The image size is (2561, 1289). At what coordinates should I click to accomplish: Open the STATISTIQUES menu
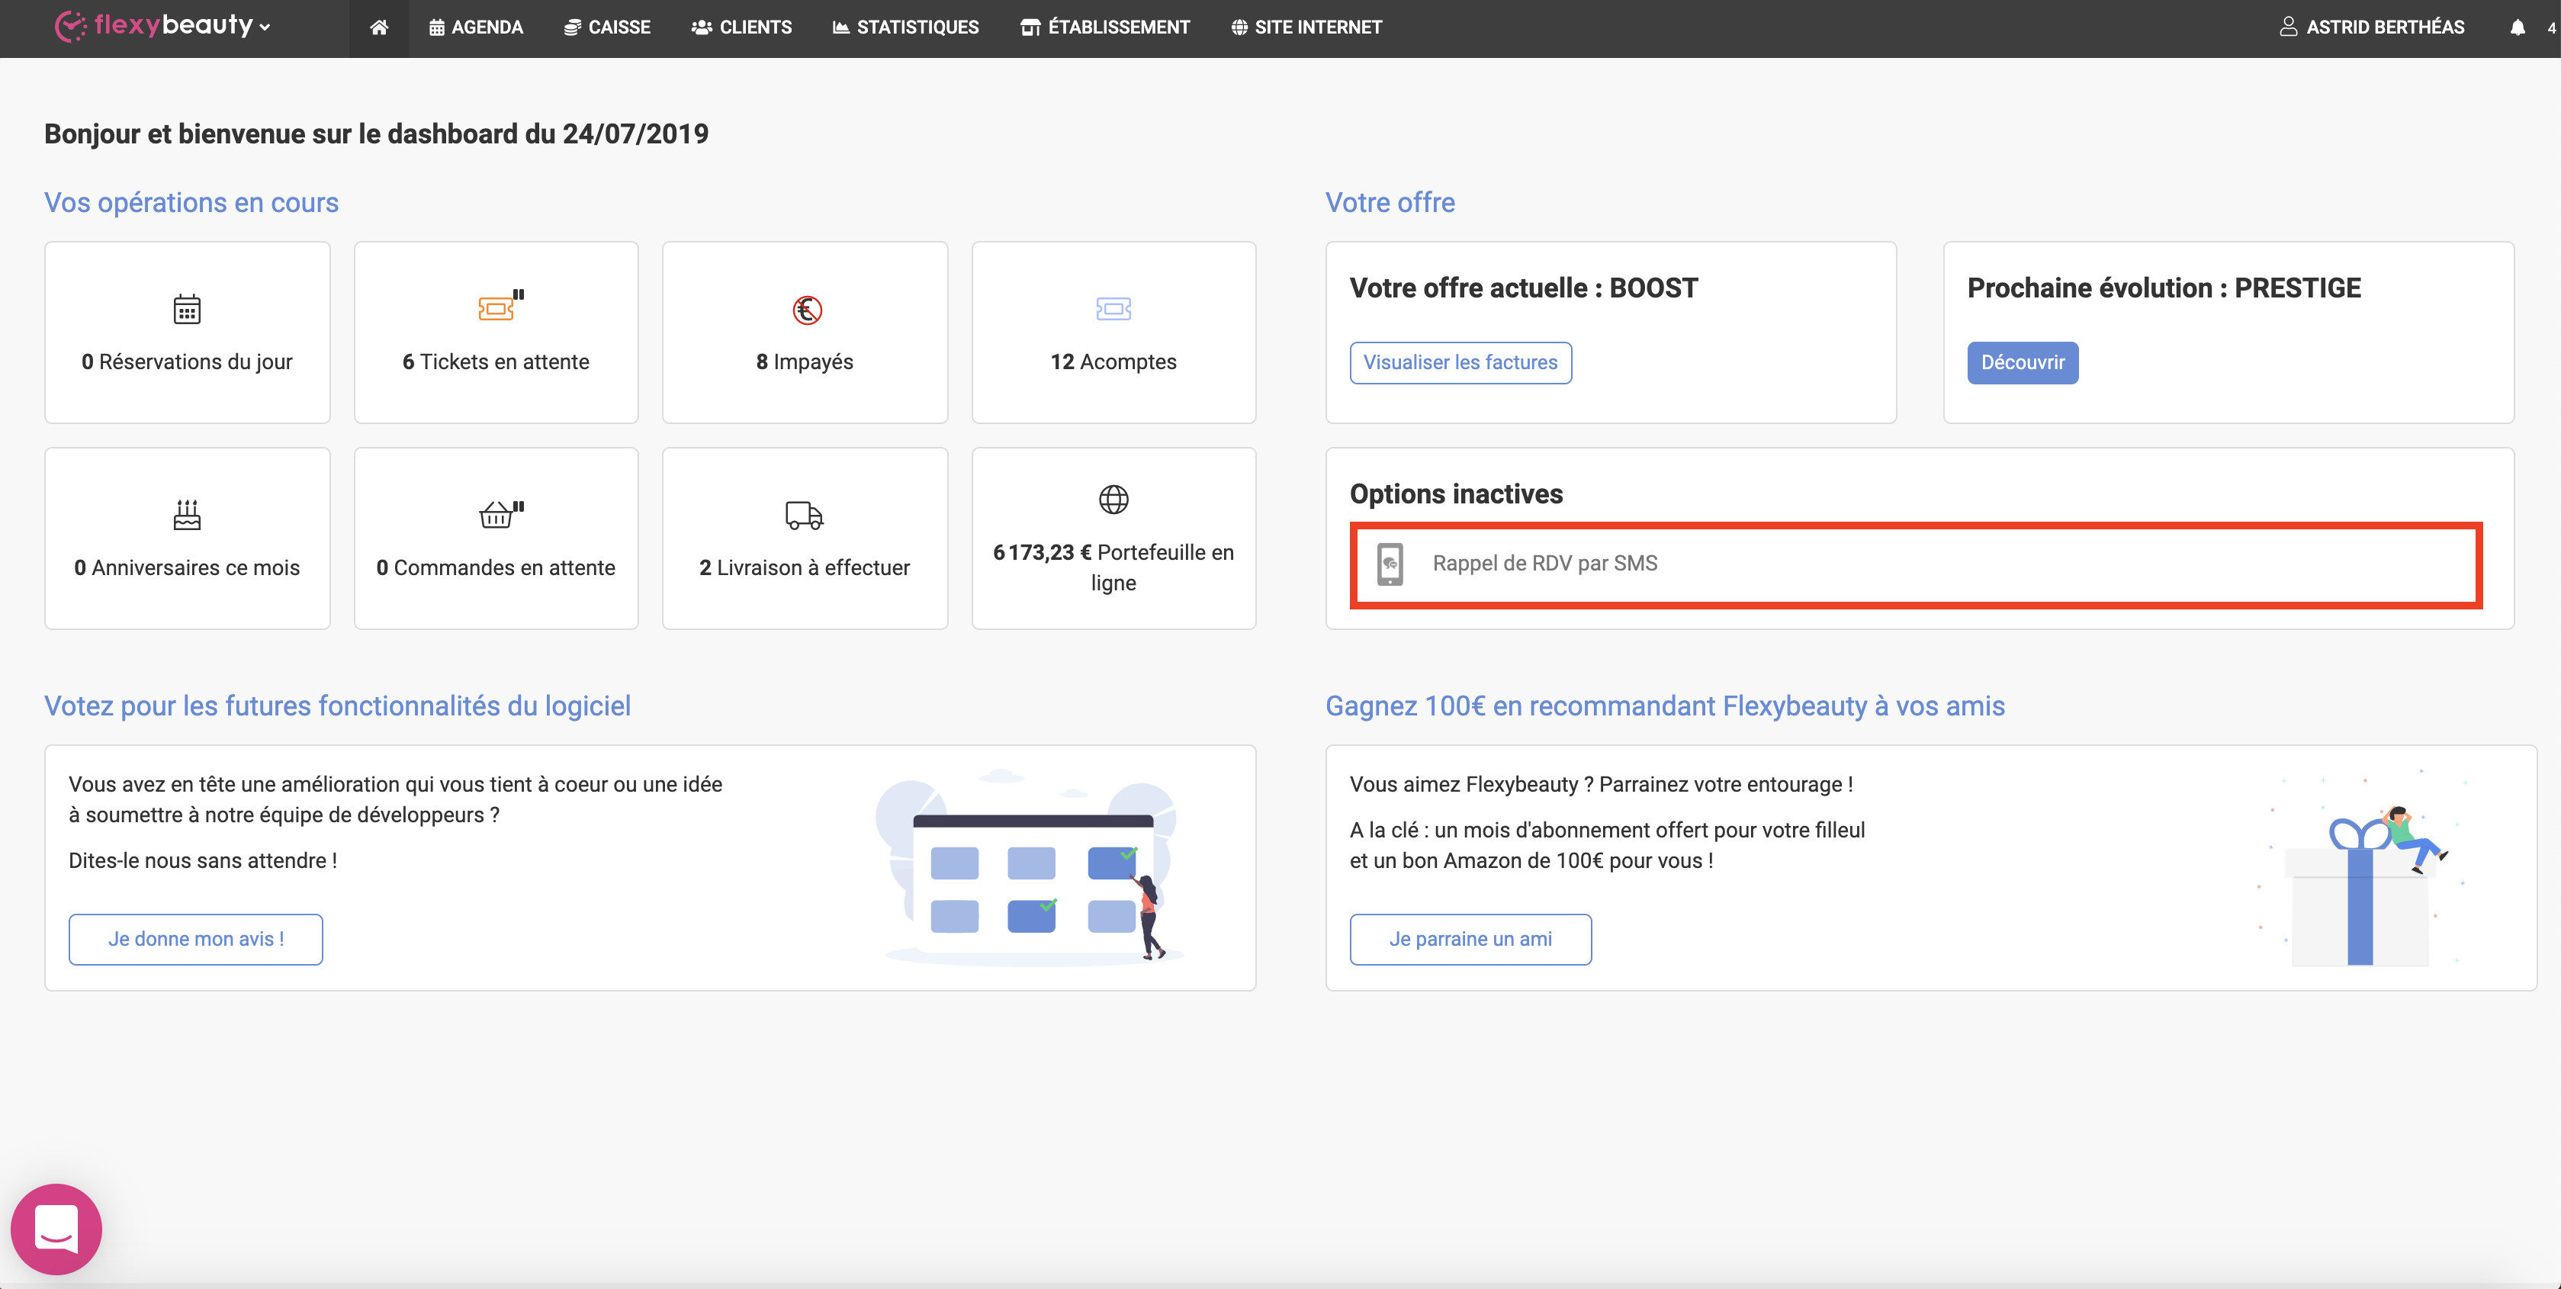click(x=906, y=28)
